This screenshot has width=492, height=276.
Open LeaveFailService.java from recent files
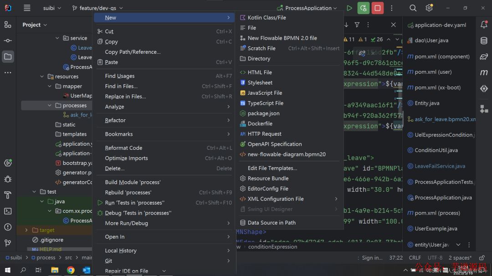point(440,166)
